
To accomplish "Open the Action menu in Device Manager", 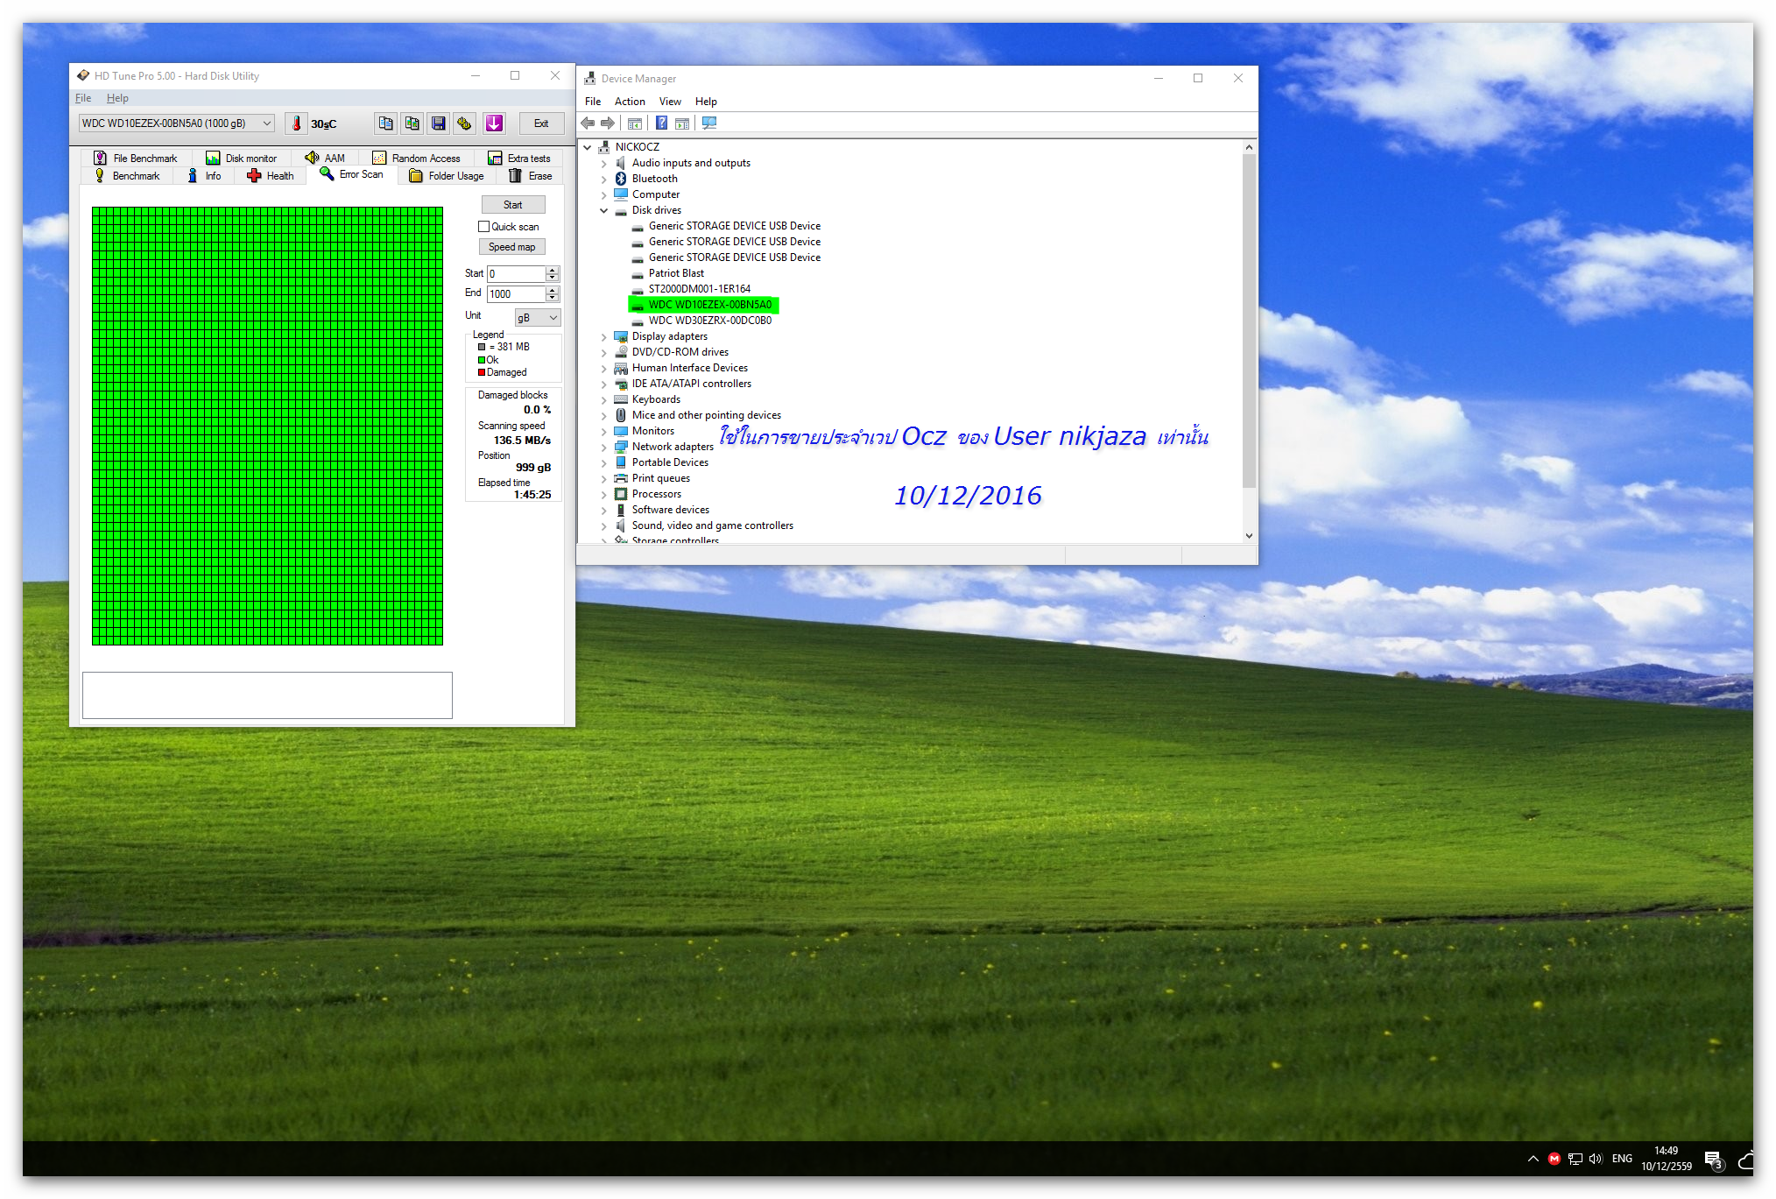I will (629, 102).
